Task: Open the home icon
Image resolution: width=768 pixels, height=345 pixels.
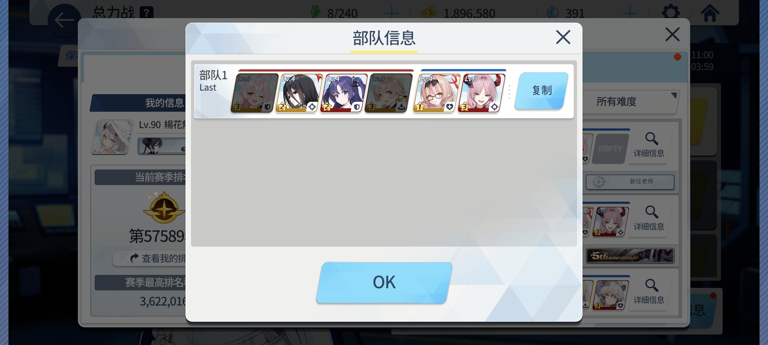Action: coord(710,13)
